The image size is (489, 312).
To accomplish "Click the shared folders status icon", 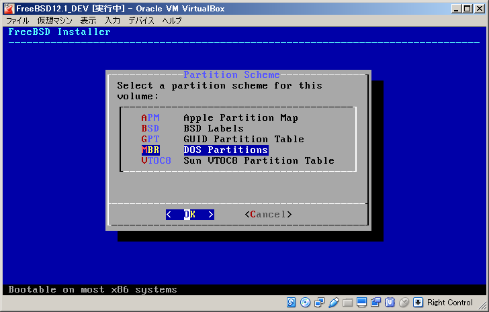I will click(x=347, y=302).
